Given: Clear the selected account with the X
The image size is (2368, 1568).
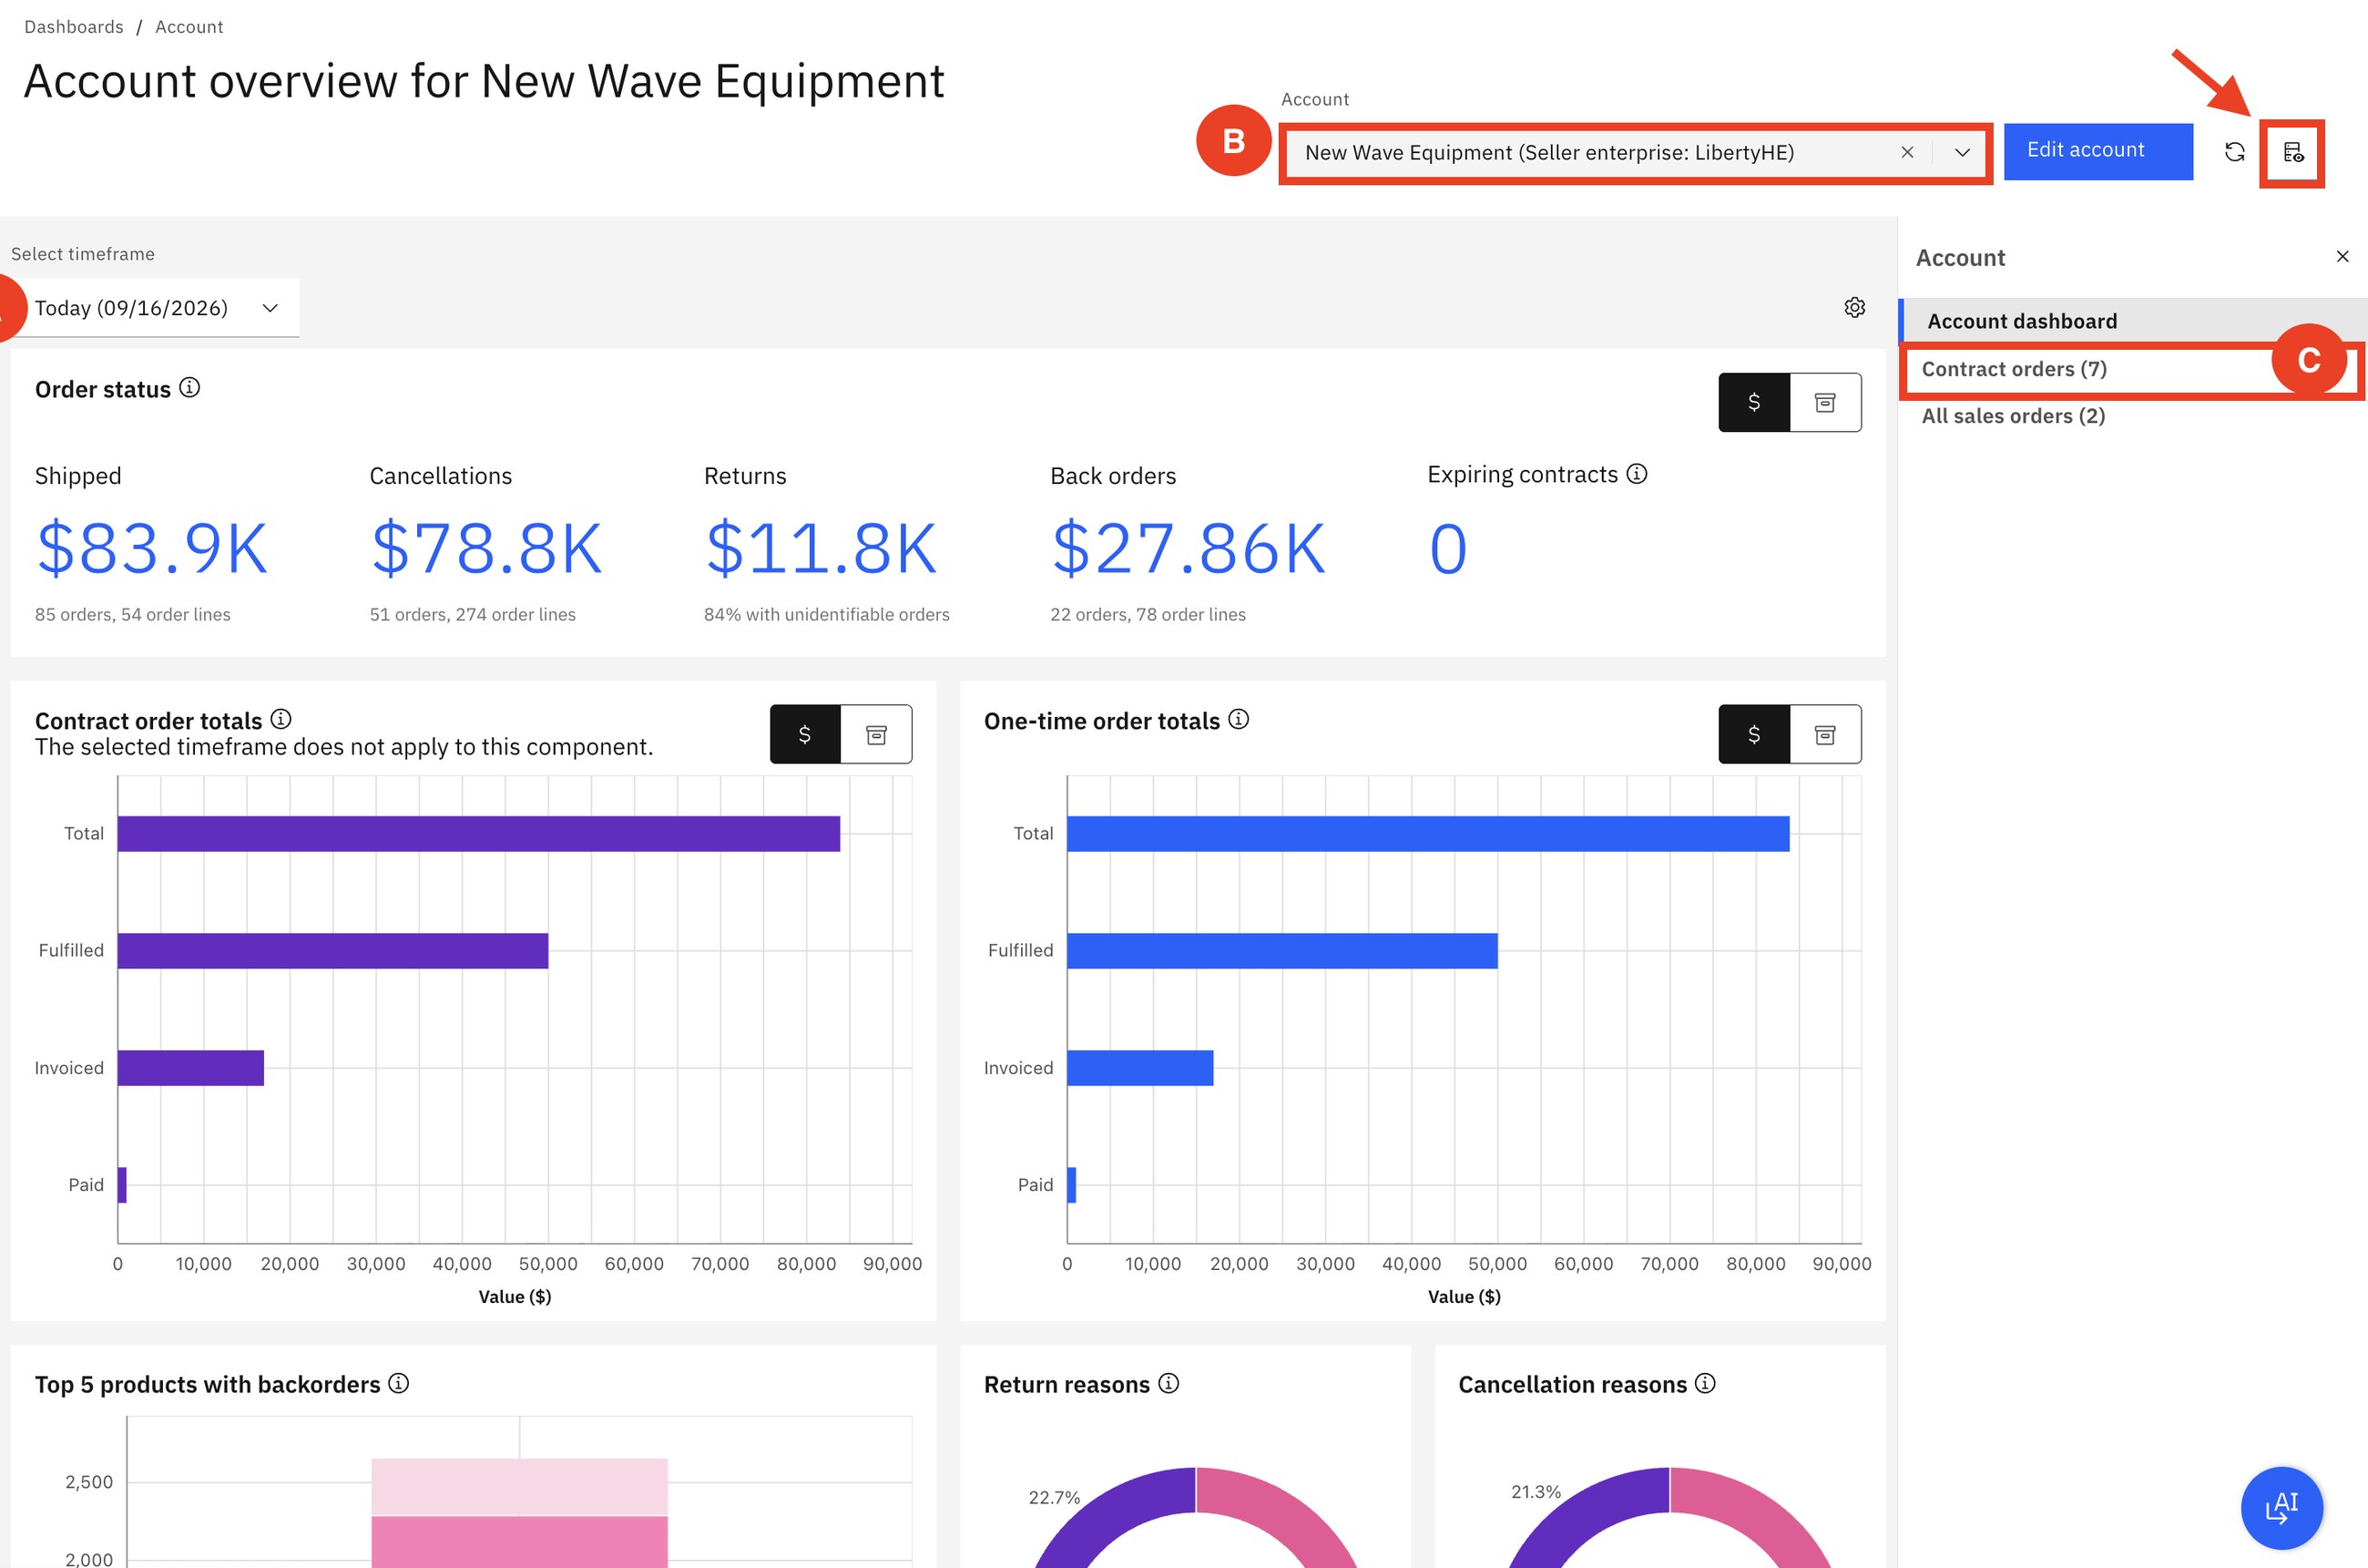Looking at the screenshot, I should coord(1907,152).
